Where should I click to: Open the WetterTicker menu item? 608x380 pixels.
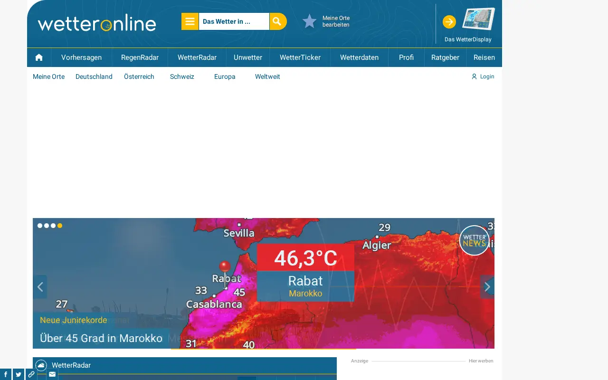click(x=300, y=57)
